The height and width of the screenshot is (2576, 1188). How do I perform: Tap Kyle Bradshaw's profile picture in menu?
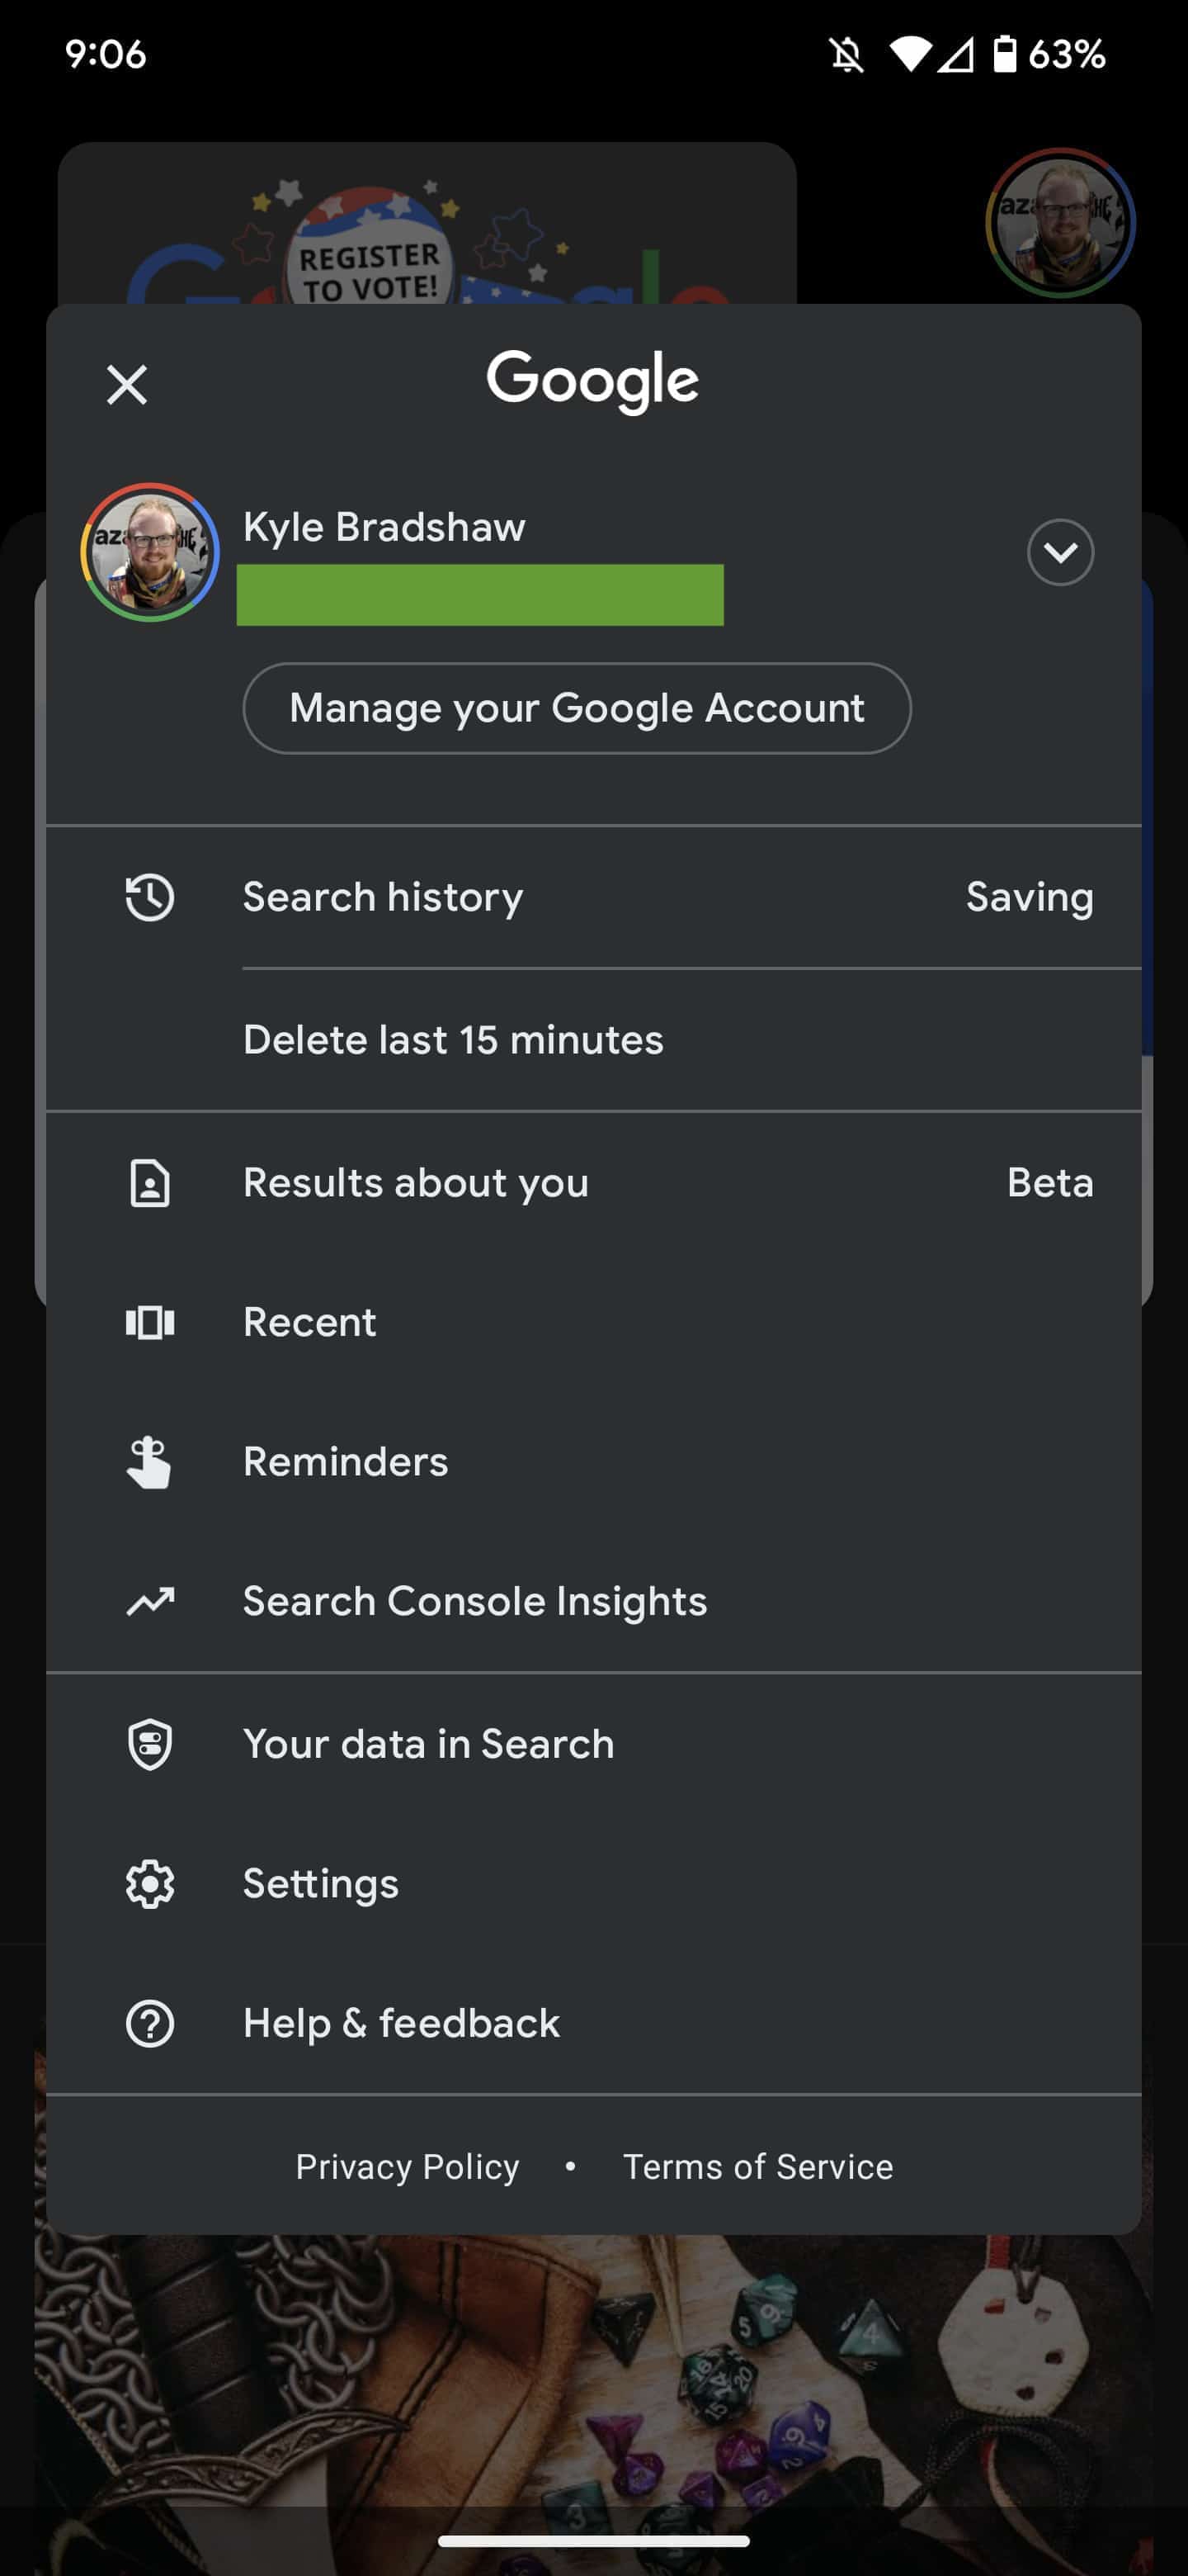(x=150, y=552)
